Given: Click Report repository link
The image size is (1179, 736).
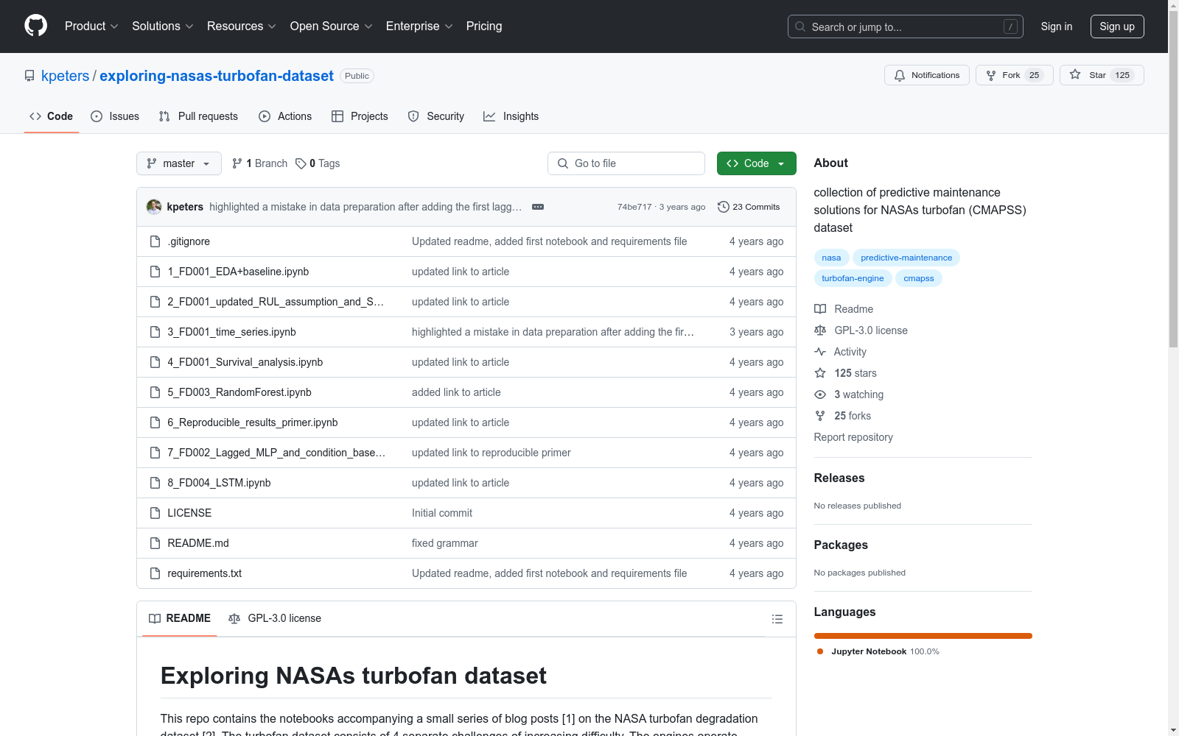Looking at the screenshot, I should pyautogui.click(x=853, y=437).
